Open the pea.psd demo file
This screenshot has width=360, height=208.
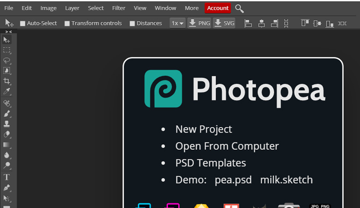[233, 180]
